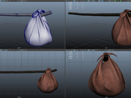
Task: Toggle Grid display in top-right persp panel toolbar
Action: [x=74, y=1]
